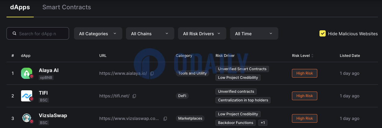The width and height of the screenshot is (382, 128).
Task: Uncheck Hide Malicious Websites checkbox
Action: [323, 33]
